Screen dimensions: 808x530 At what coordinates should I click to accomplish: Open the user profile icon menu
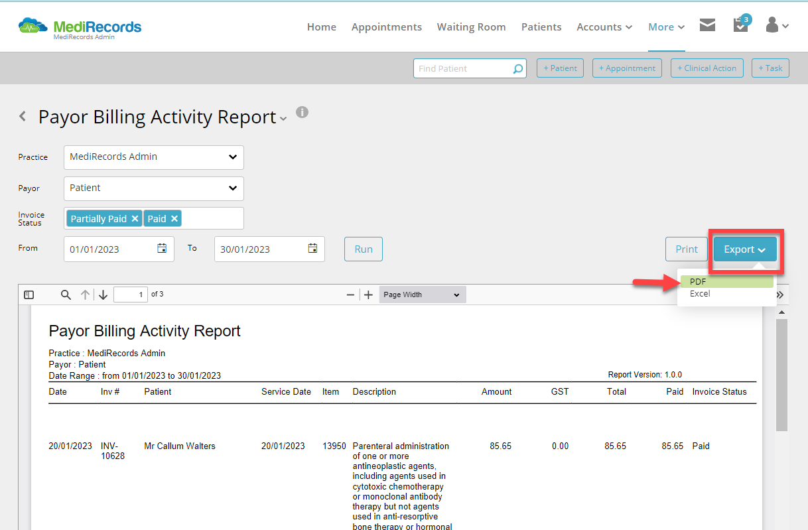click(777, 25)
